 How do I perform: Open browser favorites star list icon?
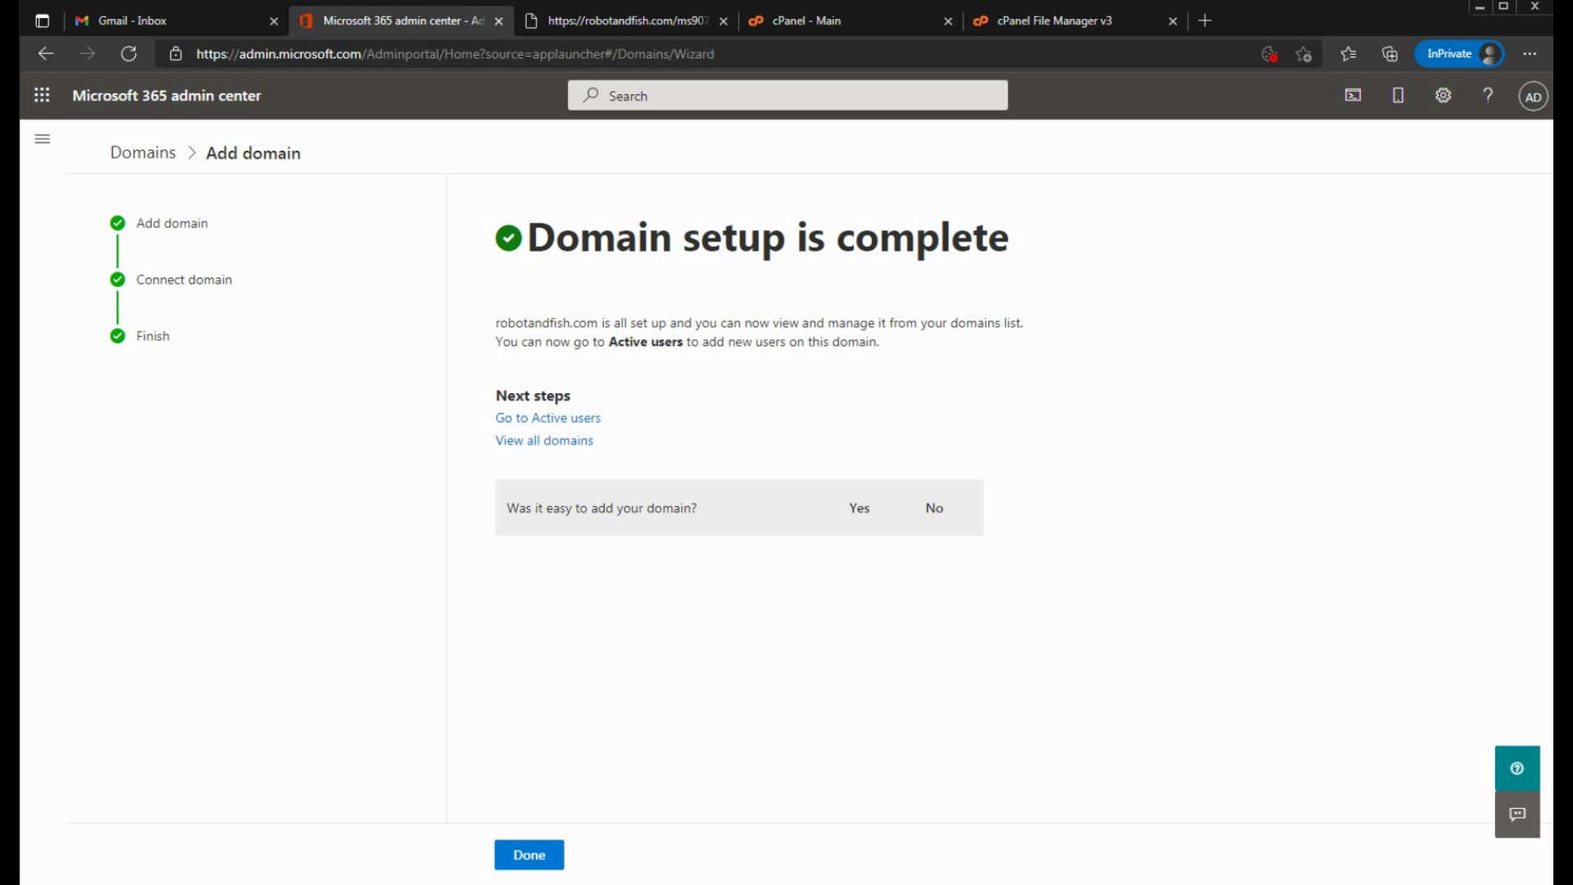coord(1348,54)
